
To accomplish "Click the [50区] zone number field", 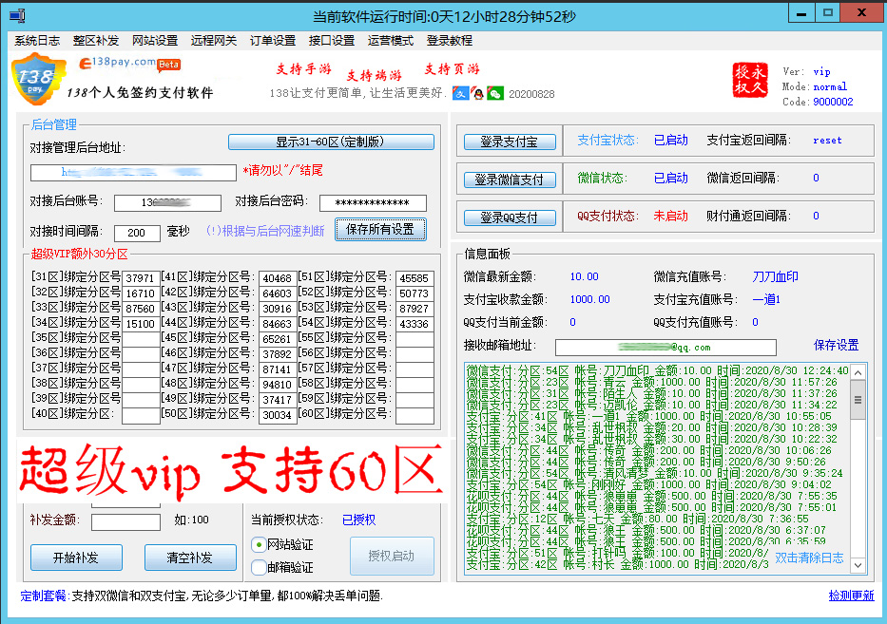I will [278, 415].
